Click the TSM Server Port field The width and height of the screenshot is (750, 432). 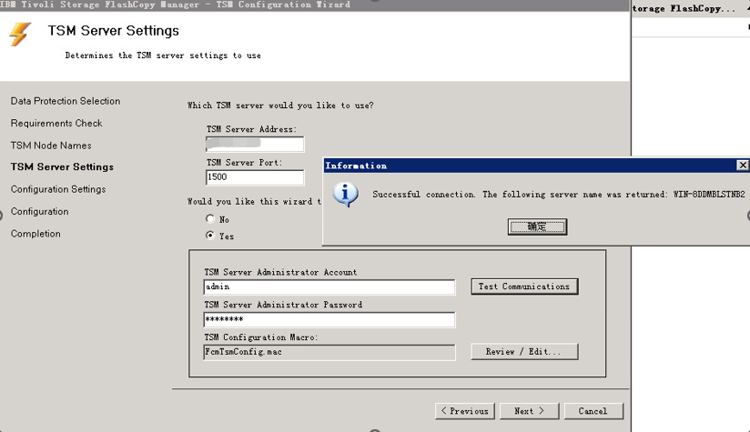point(255,177)
